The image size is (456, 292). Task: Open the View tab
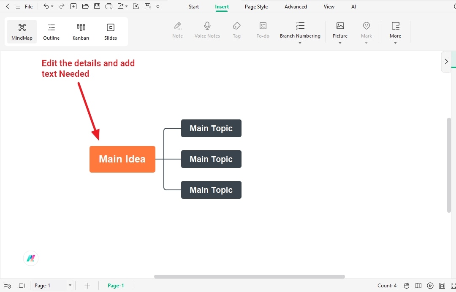pos(329,7)
